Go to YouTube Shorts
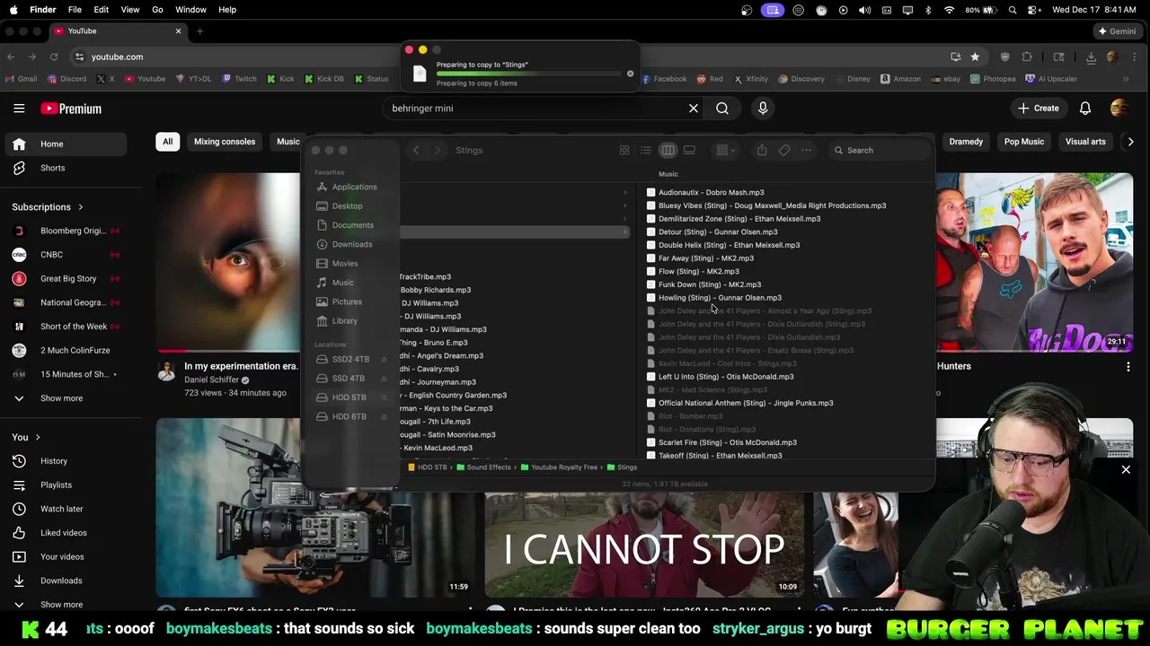The width and height of the screenshot is (1150, 646). [x=52, y=168]
